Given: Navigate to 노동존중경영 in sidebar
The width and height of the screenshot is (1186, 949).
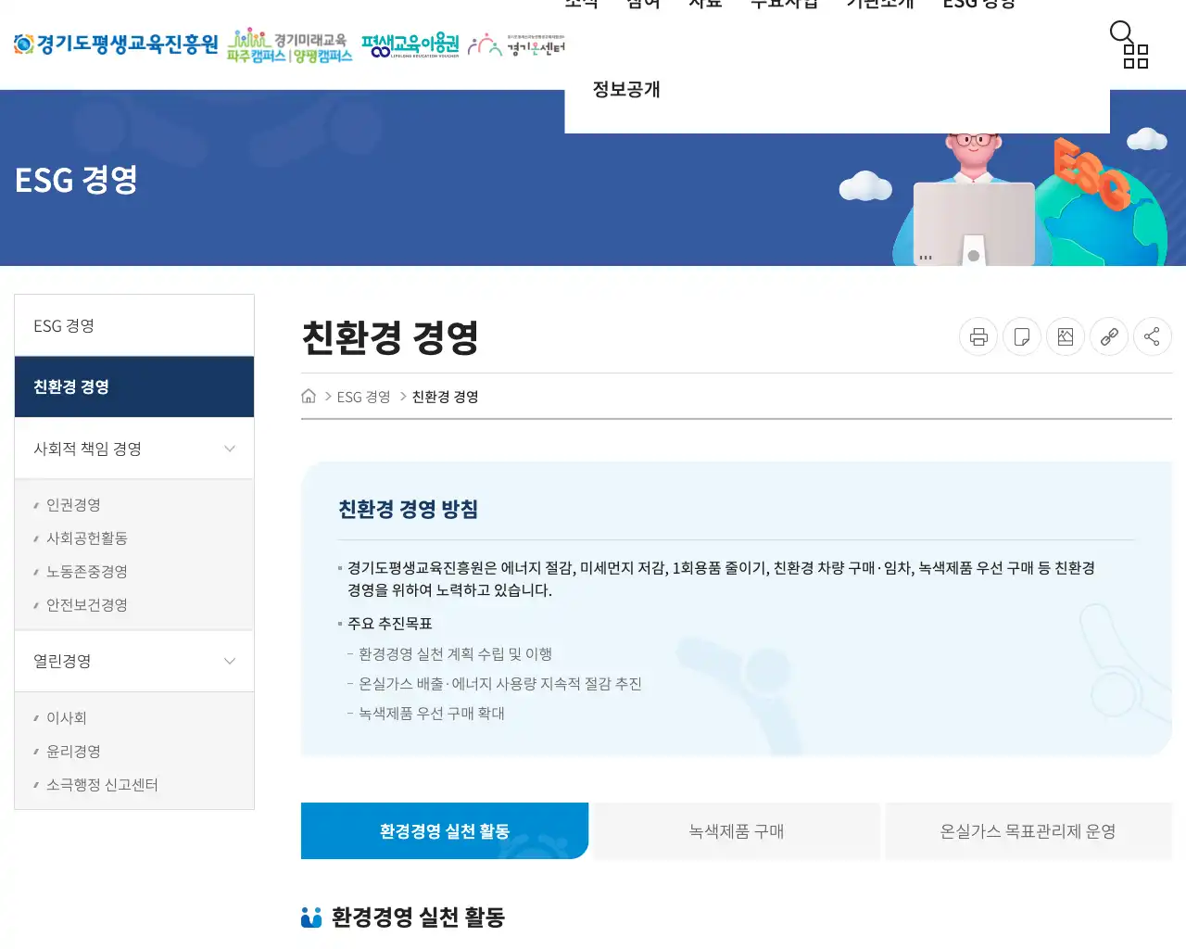Looking at the screenshot, I should [x=87, y=571].
